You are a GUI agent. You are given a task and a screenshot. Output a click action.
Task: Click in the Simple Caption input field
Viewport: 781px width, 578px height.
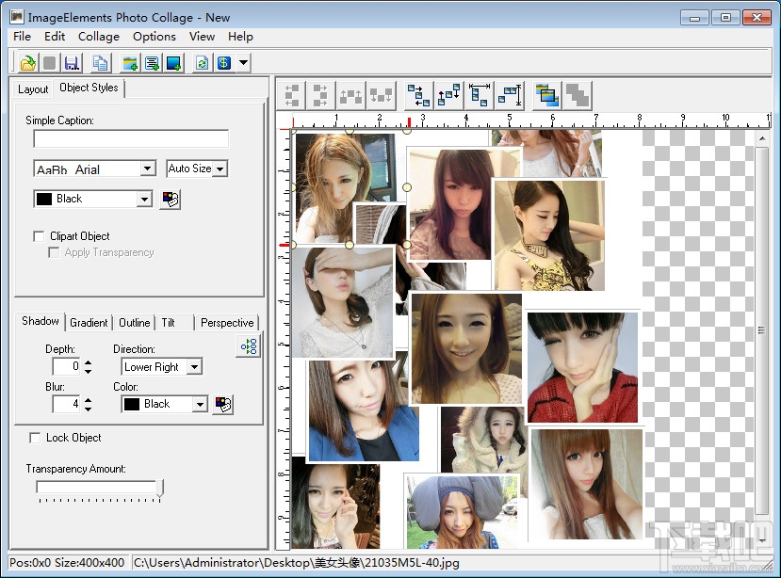(131, 139)
